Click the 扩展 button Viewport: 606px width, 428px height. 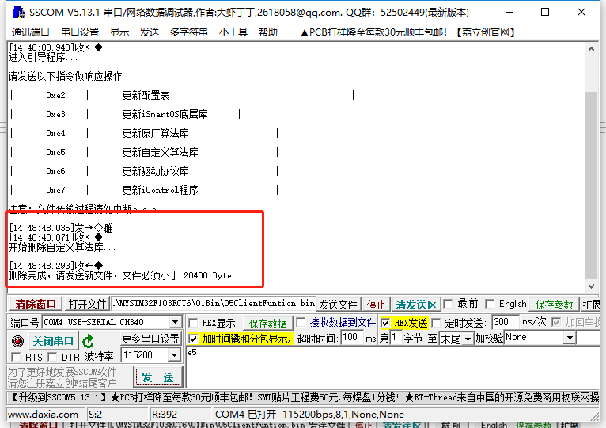tap(591, 305)
